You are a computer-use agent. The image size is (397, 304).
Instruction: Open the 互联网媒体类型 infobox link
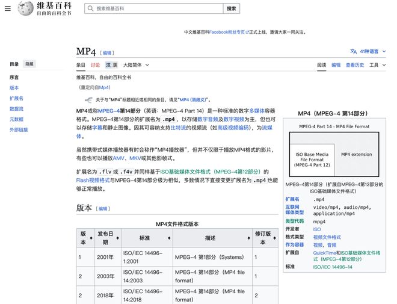pyautogui.click(x=295, y=209)
